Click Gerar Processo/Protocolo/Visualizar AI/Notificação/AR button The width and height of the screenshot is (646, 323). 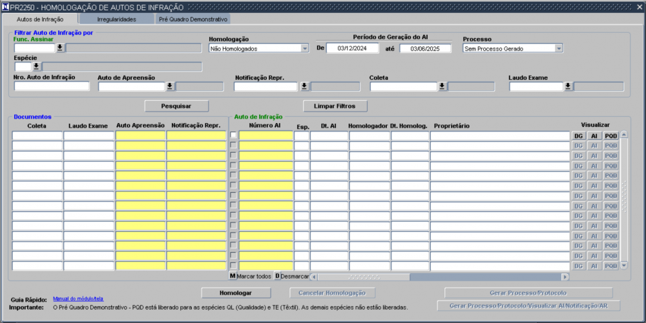(528, 306)
